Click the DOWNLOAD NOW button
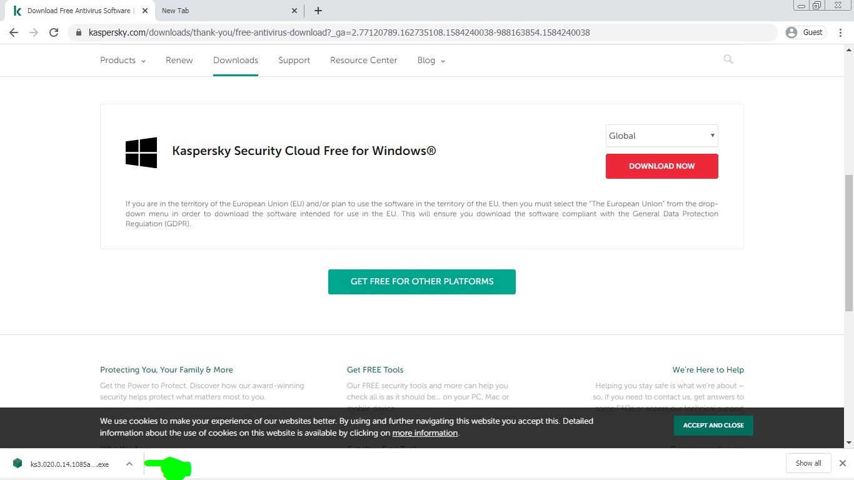854x480 pixels. point(662,166)
